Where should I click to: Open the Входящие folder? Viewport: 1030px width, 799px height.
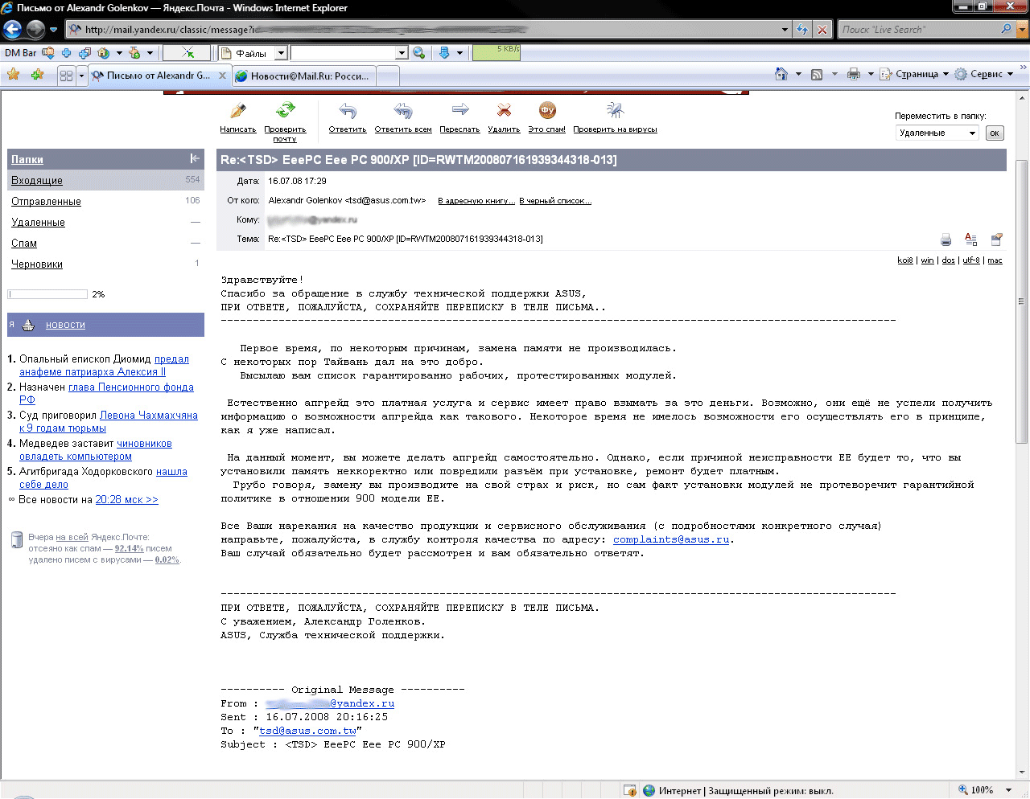click(x=37, y=181)
